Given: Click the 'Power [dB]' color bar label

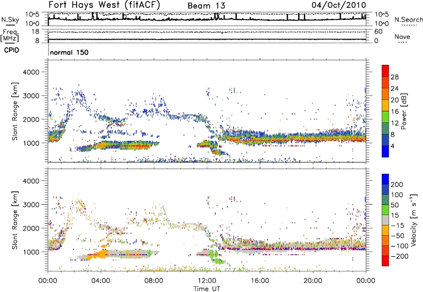Looking at the screenshot, I should (x=403, y=111).
